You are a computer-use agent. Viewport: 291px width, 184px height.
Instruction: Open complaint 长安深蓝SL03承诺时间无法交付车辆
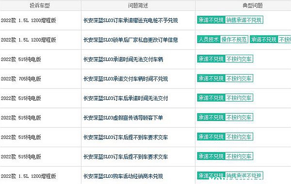pyautogui.click(x=123, y=59)
